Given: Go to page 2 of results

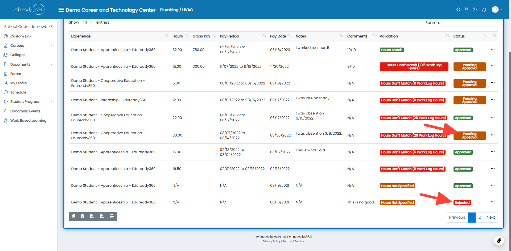Looking at the screenshot, I should point(479,217).
